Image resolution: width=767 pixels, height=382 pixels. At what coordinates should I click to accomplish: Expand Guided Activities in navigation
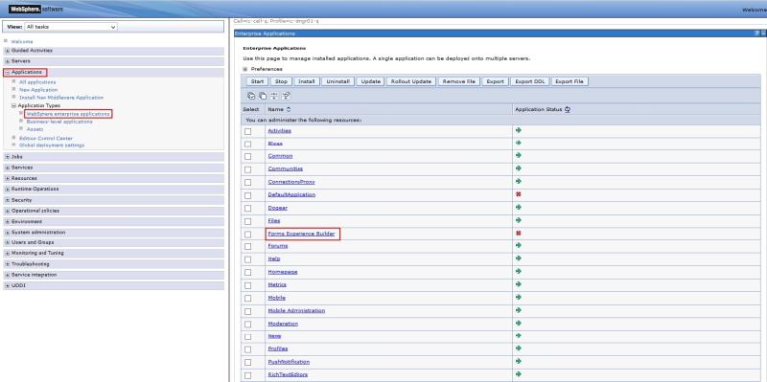[x=8, y=51]
